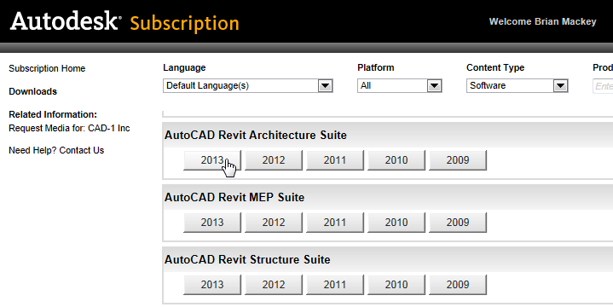Click the Platform filter label
613x307 pixels.
(376, 67)
